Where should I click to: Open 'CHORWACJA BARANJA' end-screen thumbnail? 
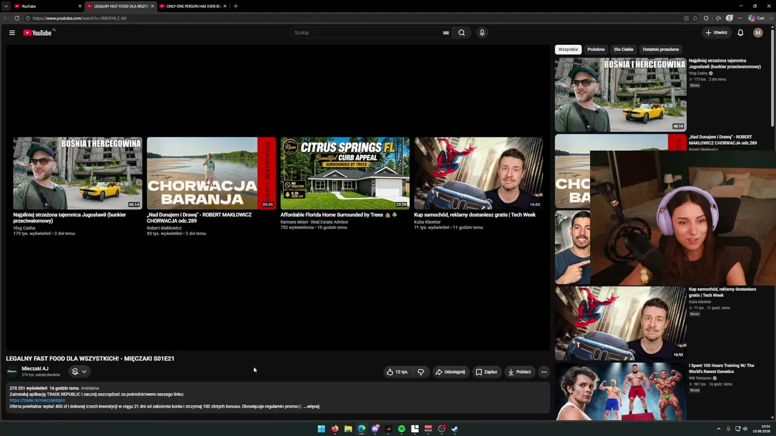[211, 173]
